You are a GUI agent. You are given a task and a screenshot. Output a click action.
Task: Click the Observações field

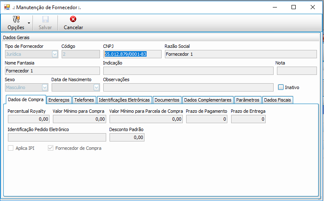pos(188,87)
